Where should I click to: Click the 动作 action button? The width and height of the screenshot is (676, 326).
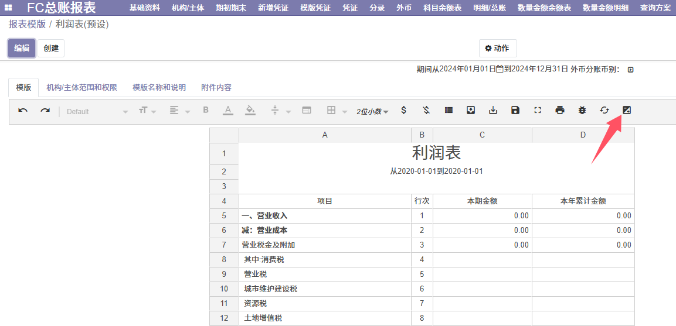tap(497, 48)
